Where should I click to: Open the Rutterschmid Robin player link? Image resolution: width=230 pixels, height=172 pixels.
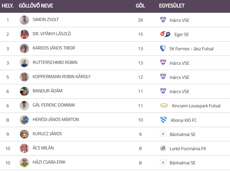[x=55, y=62]
